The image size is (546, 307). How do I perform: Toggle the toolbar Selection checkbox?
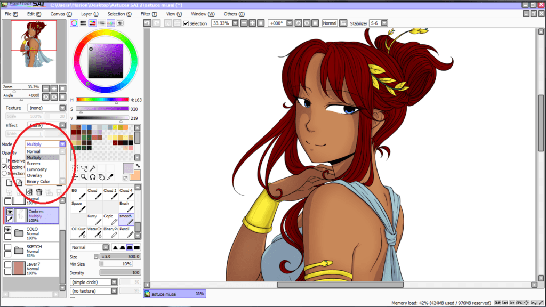pyautogui.click(x=186, y=23)
